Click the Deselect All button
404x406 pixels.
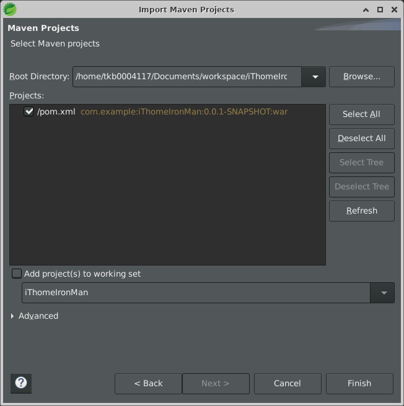(362, 139)
